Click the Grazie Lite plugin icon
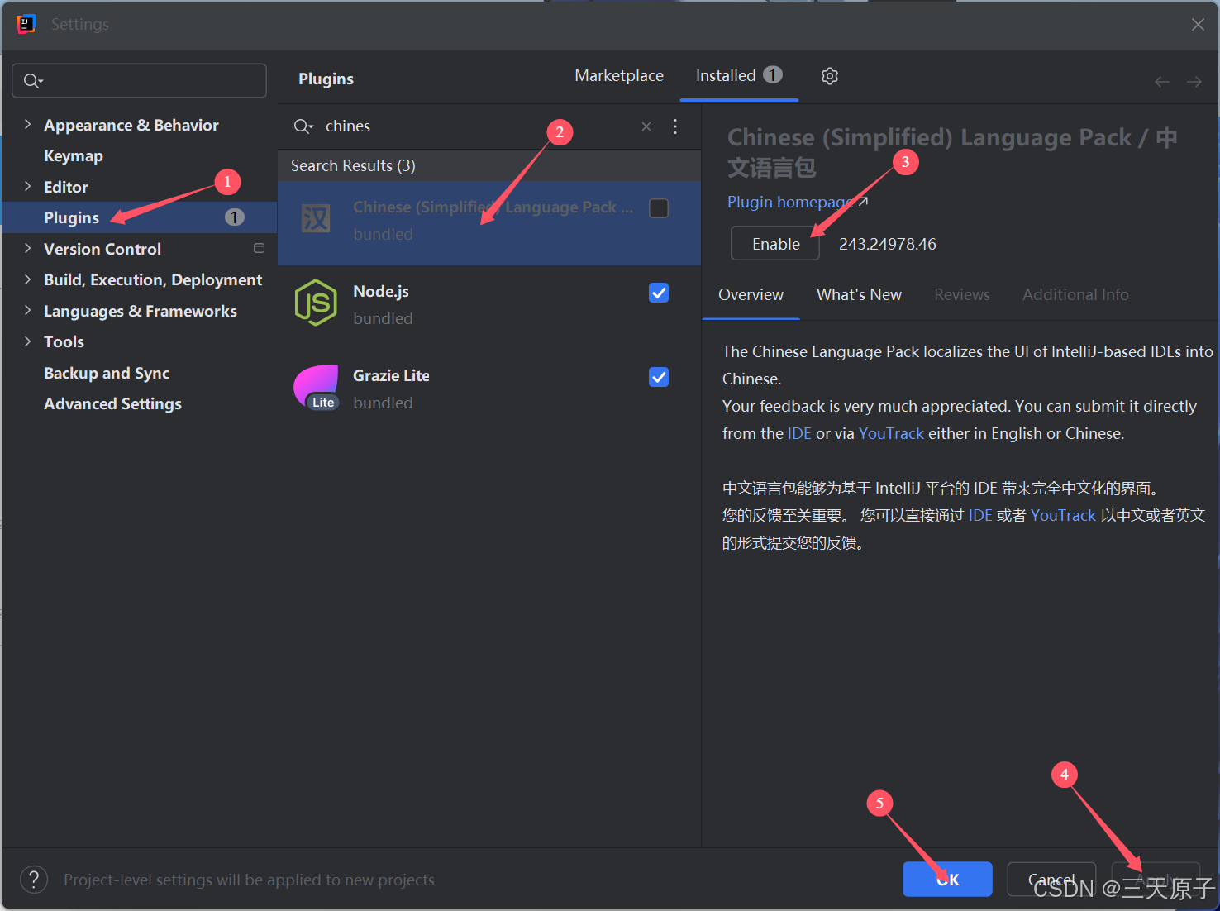 (317, 388)
